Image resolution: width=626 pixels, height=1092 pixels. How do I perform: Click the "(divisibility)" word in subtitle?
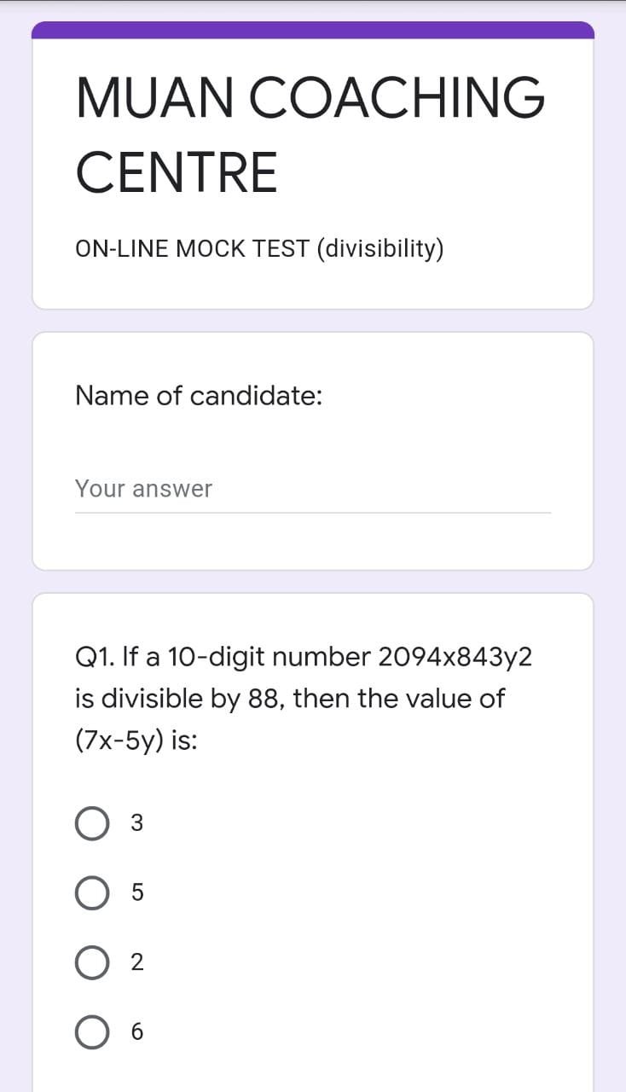pyautogui.click(x=380, y=249)
